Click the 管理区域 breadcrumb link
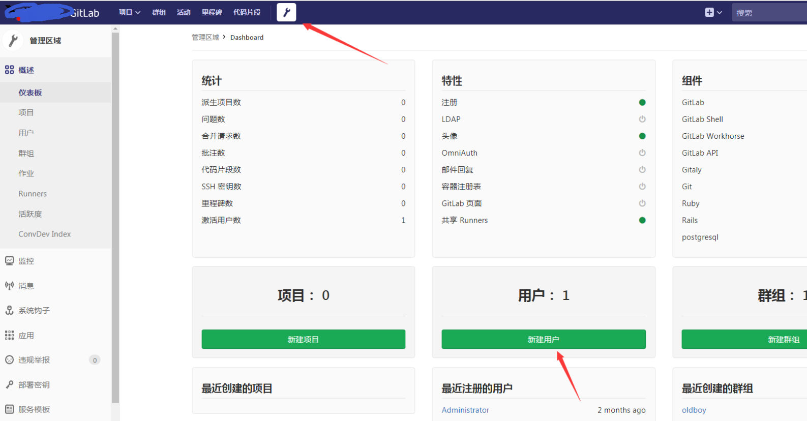 pos(205,37)
